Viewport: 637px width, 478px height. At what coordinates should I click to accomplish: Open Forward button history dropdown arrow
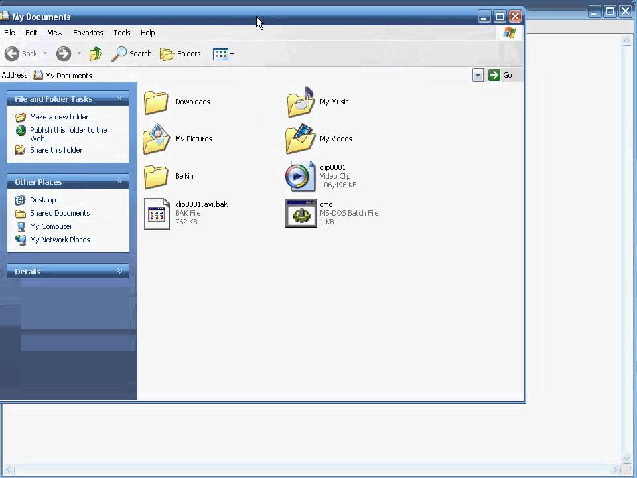[x=79, y=54]
